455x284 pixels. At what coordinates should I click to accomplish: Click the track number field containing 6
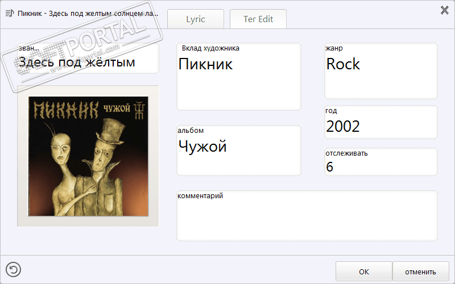[x=380, y=162]
